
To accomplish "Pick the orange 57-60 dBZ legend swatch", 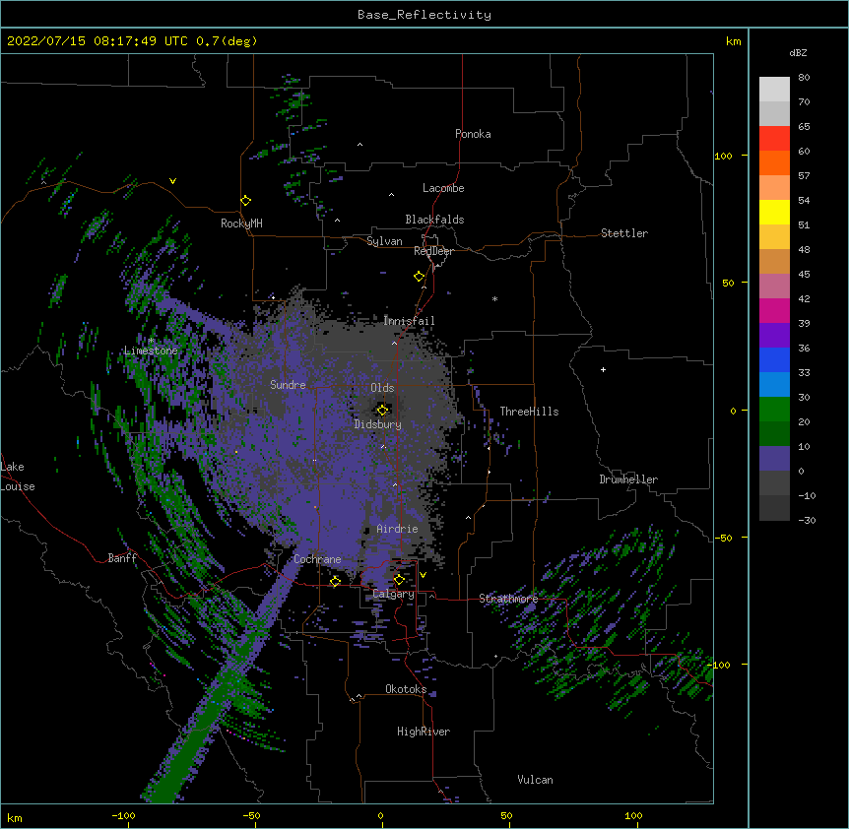I will pos(774,162).
